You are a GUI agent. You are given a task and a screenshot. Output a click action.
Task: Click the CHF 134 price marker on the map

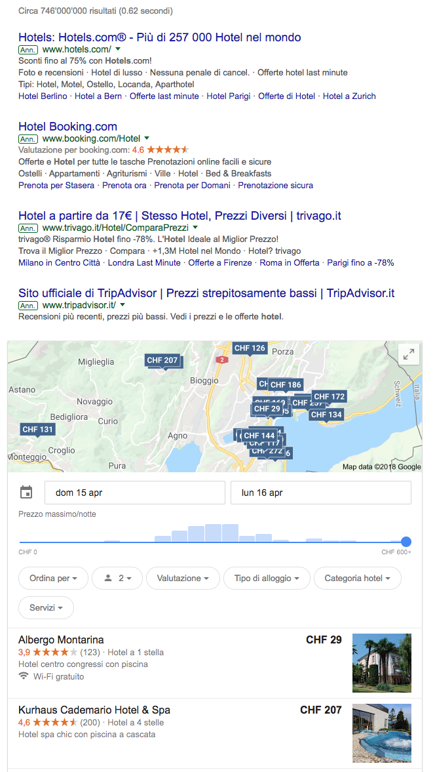[x=326, y=415]
